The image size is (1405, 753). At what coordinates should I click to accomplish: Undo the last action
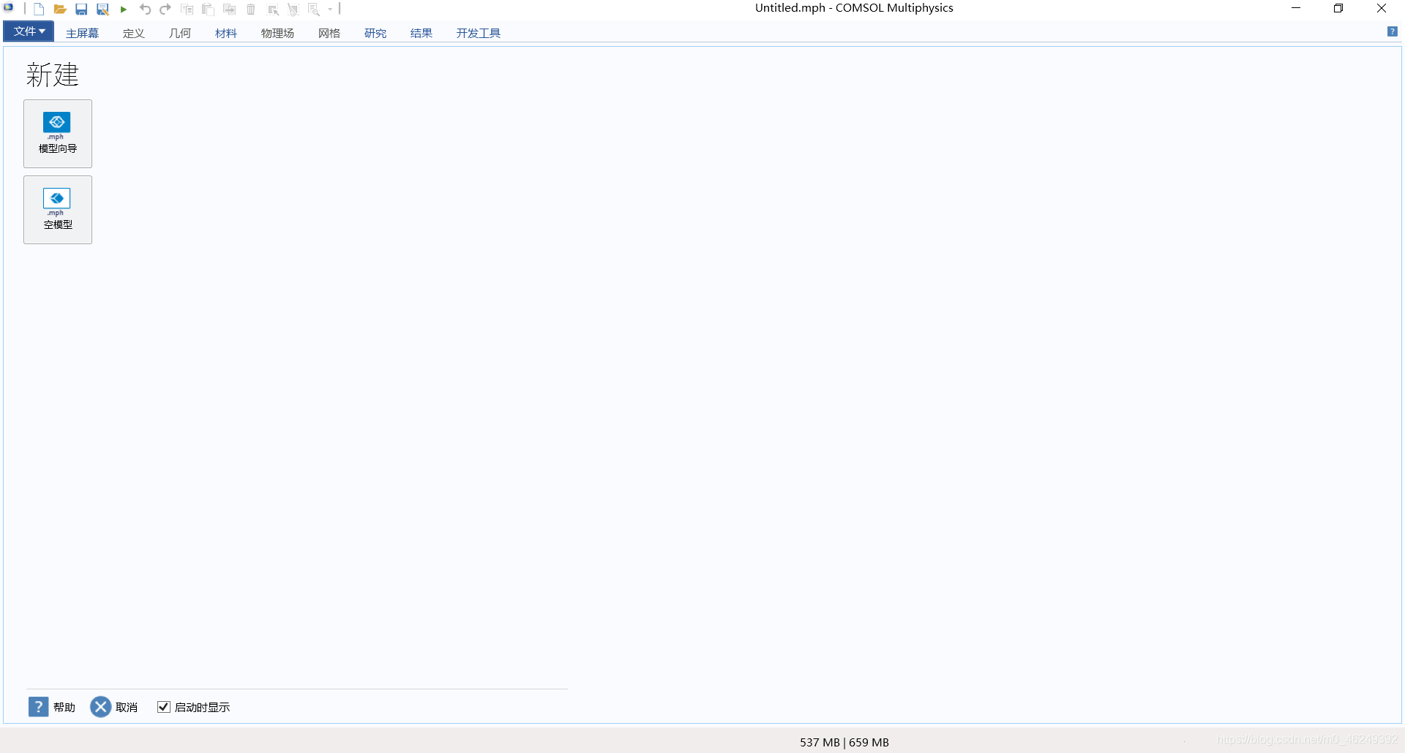point(145,9)
